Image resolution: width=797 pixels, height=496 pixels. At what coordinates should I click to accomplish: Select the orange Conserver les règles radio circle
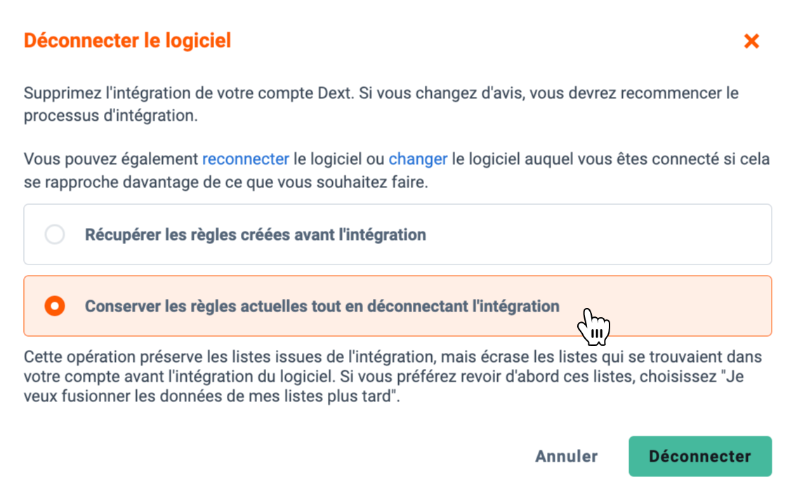click(x=54, y=306)
